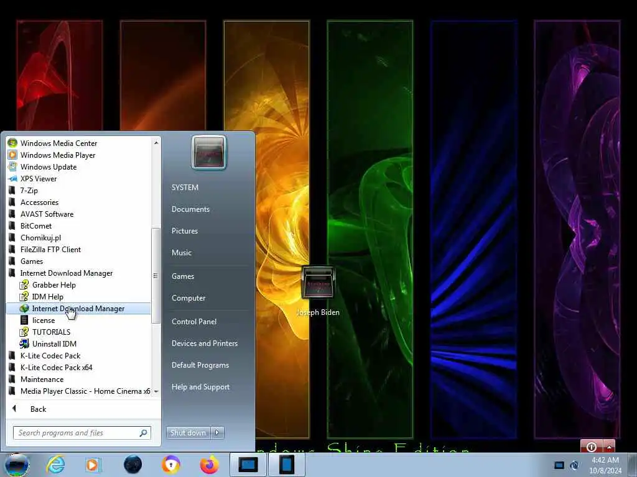Open Help and Support
637x477 pixels.
click(201, 387)
